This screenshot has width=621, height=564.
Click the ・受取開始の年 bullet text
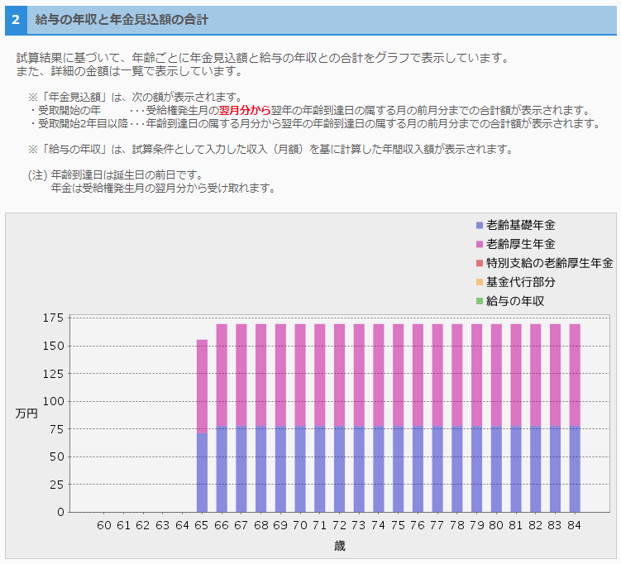[64, 110]
